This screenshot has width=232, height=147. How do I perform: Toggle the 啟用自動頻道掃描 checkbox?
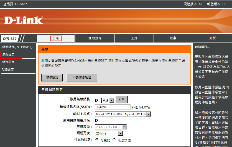pyautogui.click(x=97, y=120)
